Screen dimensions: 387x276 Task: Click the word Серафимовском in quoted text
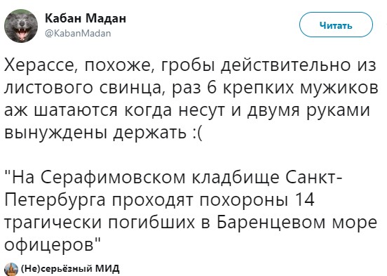(x=113, y=178)
